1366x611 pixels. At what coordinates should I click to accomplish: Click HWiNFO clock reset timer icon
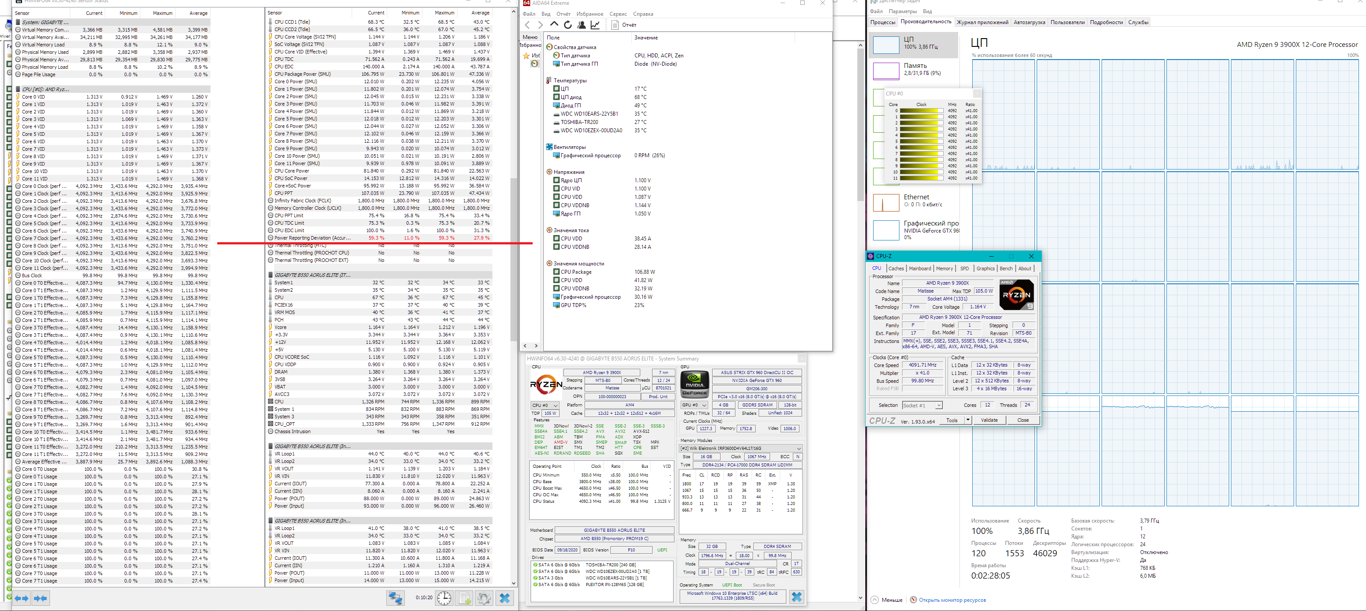pos(444,598)
